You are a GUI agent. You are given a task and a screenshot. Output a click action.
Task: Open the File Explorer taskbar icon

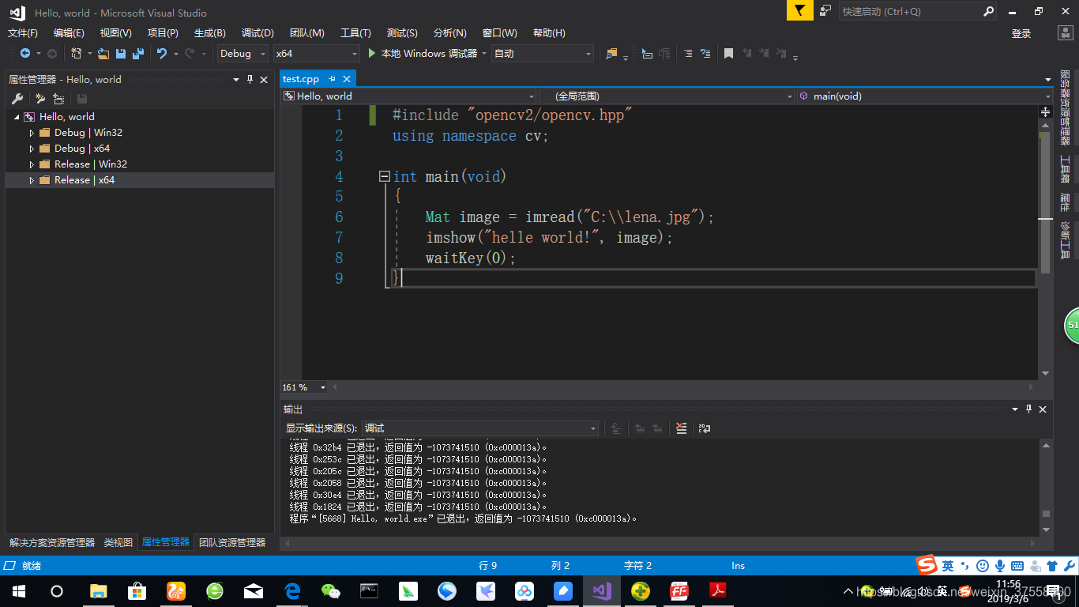[98, 590]
